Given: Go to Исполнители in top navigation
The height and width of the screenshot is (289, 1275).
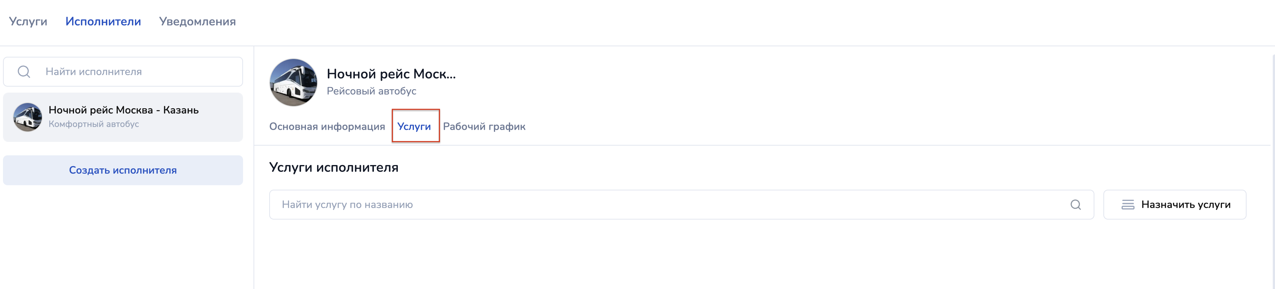Looking at the screenshot, I should coord(103,22).
